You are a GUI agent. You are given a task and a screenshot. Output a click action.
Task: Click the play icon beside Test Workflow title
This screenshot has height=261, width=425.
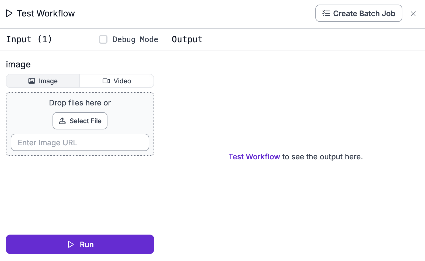pos(9,13)
